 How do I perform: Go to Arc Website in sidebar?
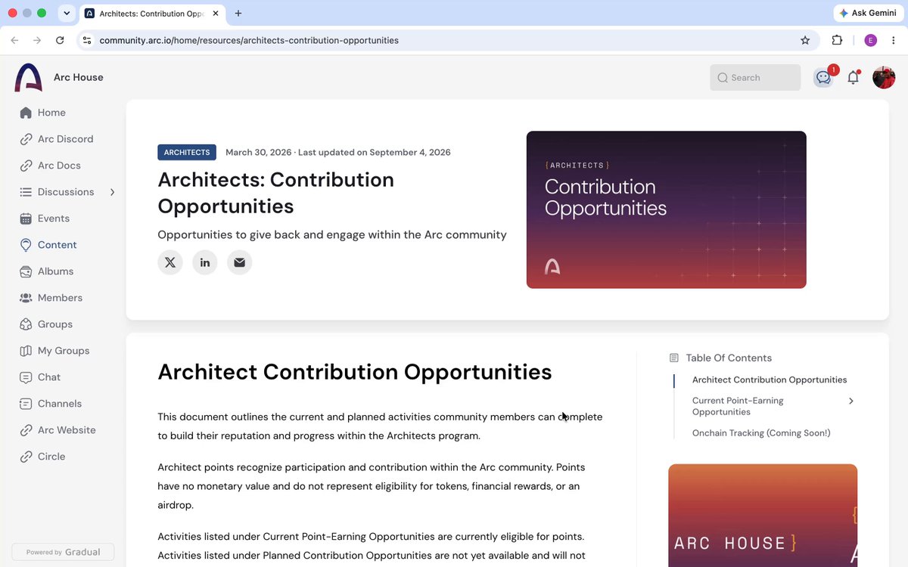click(x=67, y=430)
